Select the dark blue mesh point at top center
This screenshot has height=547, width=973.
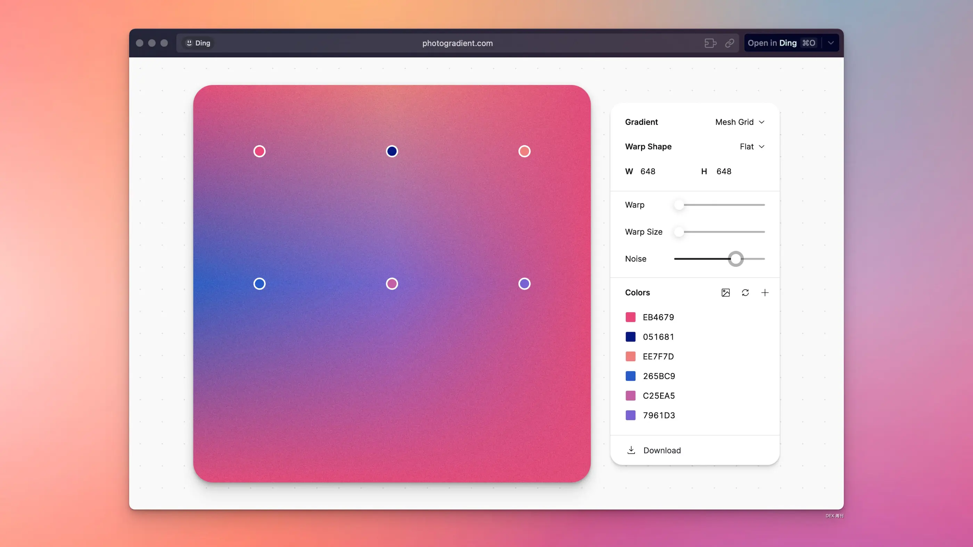(392, 151)
